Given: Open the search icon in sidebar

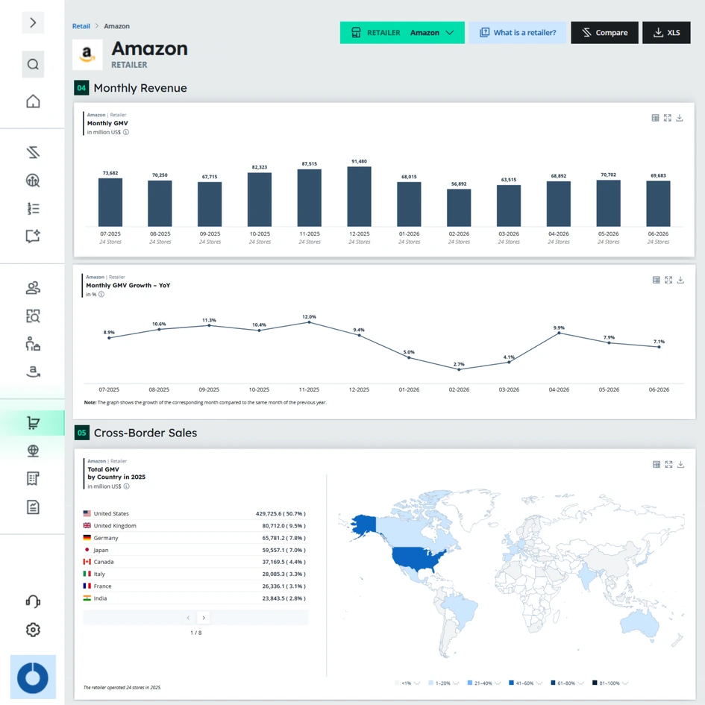Looking at the screenshot, I should pyautogui.click(x=33, y=64).
